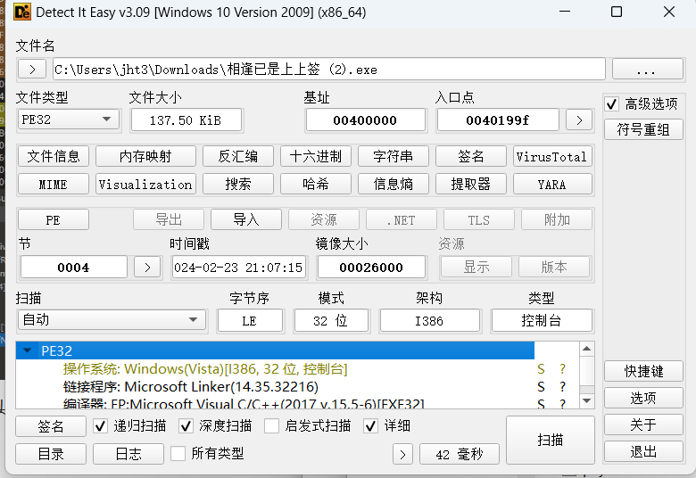This screenshot has width=696, height=478.
Task: Click the 入口点 0040199f field
Action: [498, 120]
